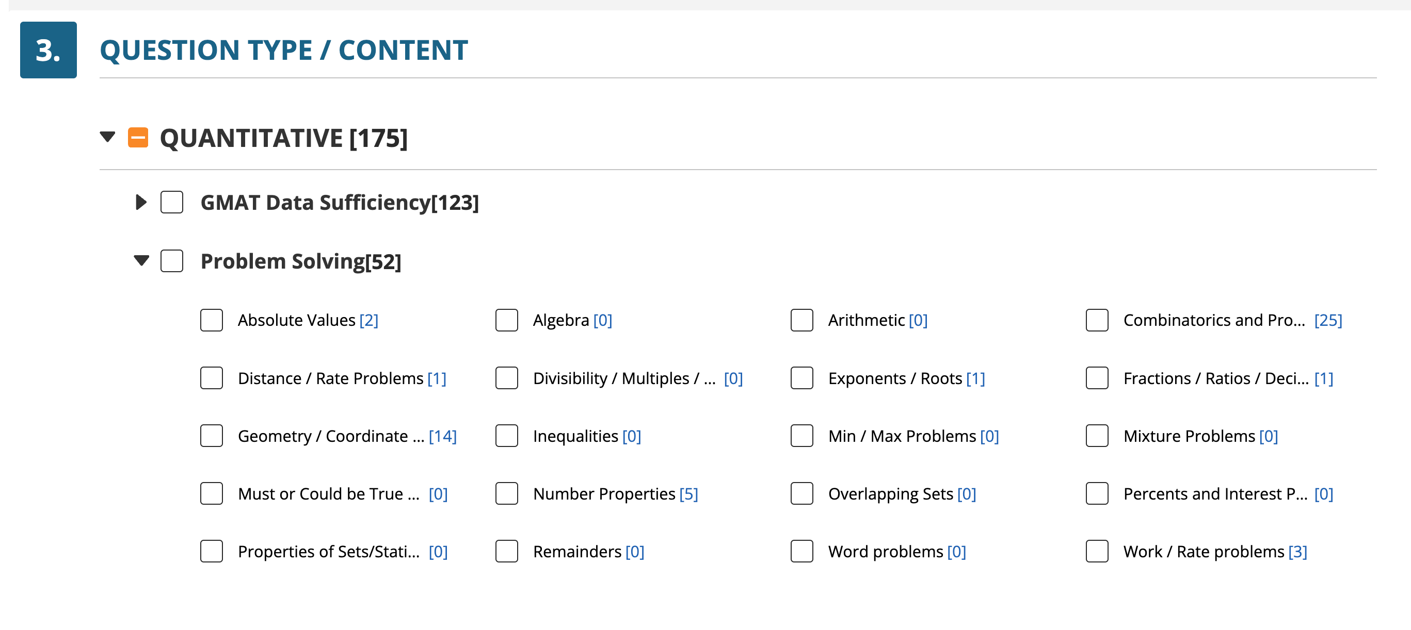
Task: Select the Problem Solving checkbox
Action: click(171, 261)
